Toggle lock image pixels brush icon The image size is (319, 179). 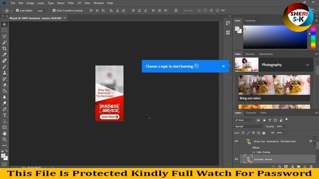coord(248,133)
